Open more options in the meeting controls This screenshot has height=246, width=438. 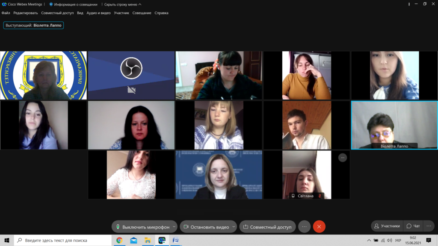(x=304, y=227)
